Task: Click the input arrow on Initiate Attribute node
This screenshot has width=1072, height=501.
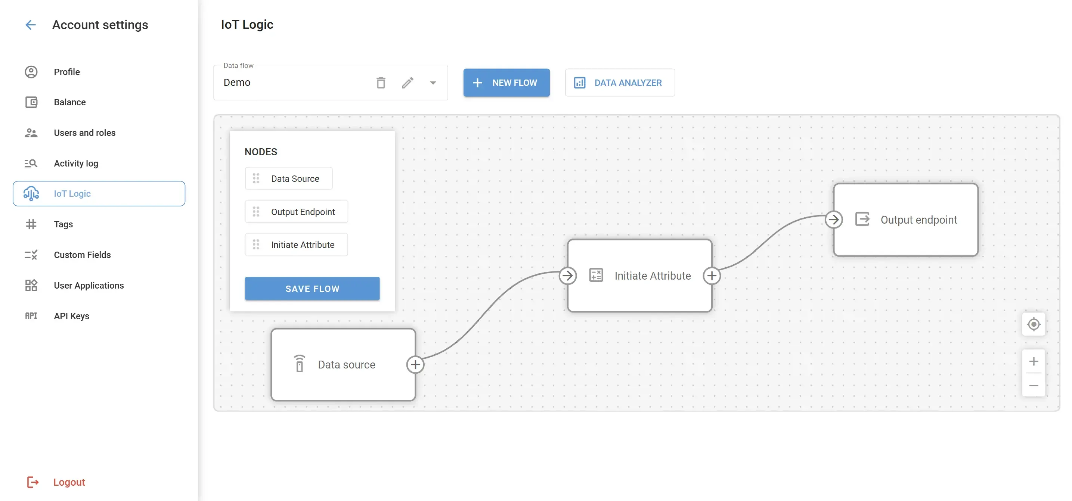Action: coord(568,276)
